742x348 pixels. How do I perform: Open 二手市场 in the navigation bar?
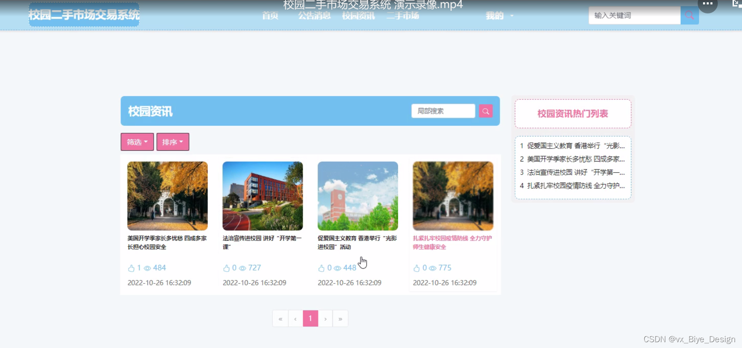[x=403, y=16]
